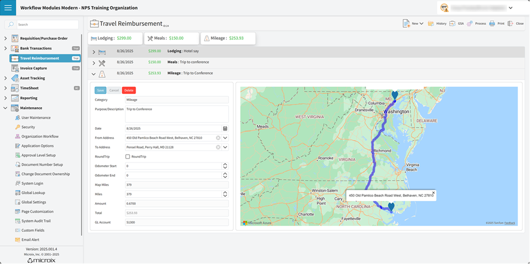Screen dimensions: 530x264
Task: Collapse the Mileage expense row
Action: tap(94, 73)
